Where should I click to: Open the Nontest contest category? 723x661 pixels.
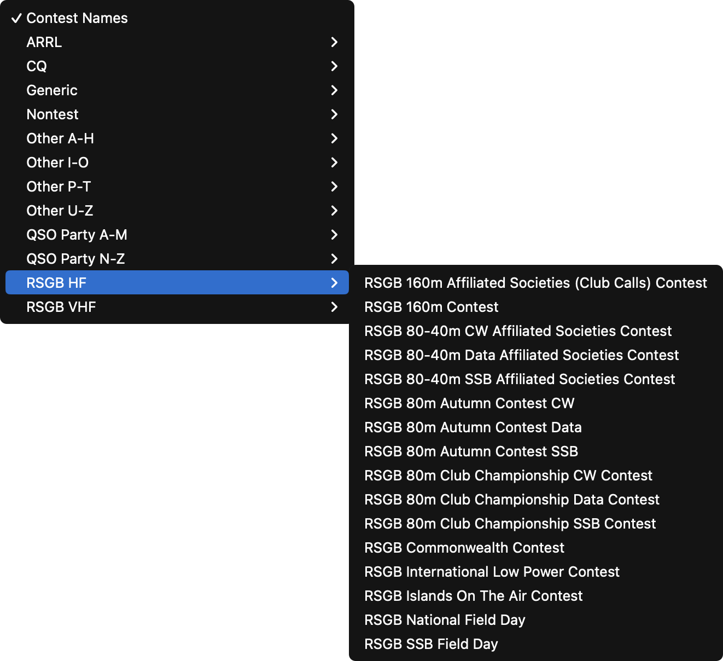point(177,114)
